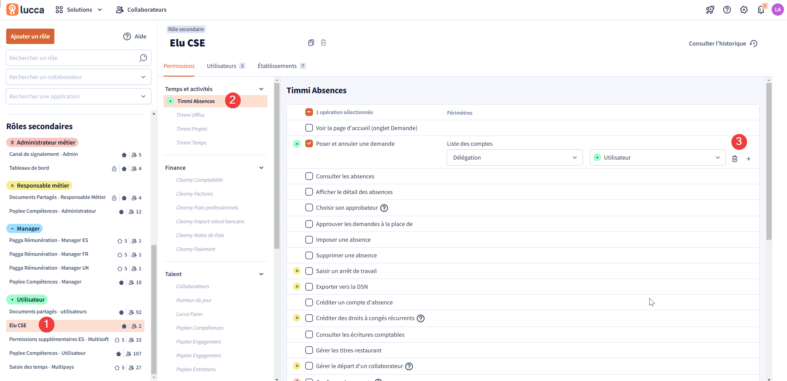787x381 pixels.
Task: Collapse the Temps et activités section
Action: click(261, 89)
